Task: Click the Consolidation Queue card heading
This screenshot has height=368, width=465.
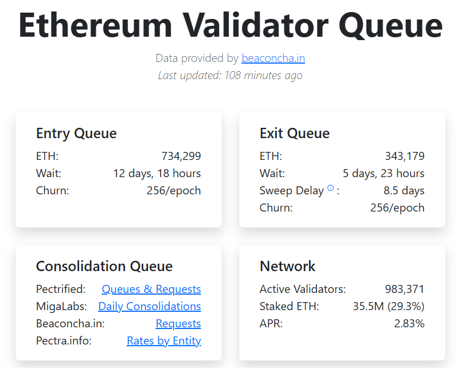Action: [104, 266]
